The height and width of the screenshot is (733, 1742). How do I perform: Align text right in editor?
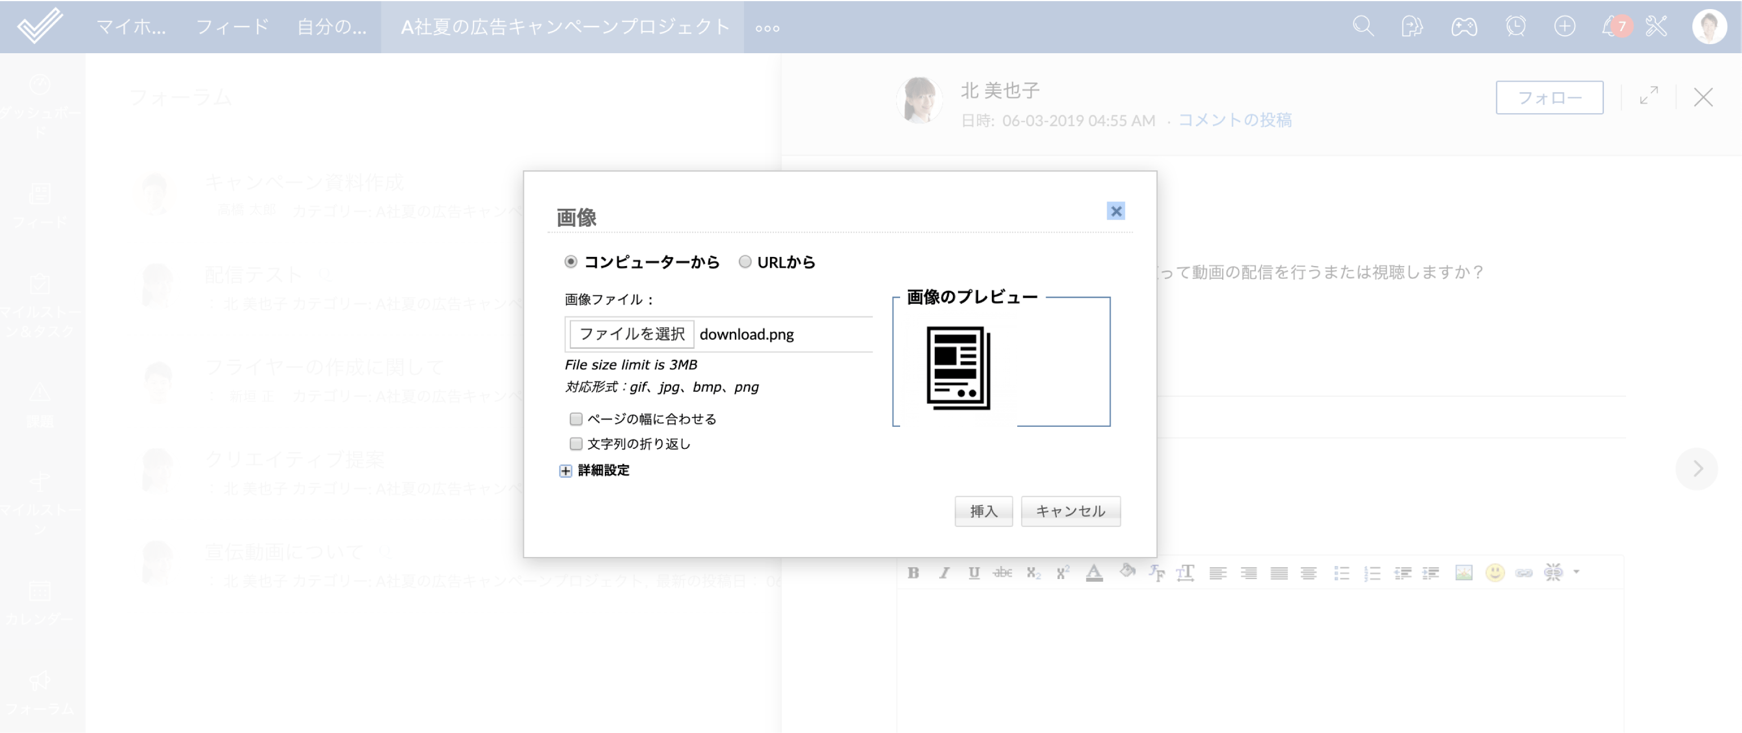point(1248,573)
